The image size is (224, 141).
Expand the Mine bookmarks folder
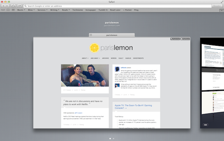pos(31,10)
